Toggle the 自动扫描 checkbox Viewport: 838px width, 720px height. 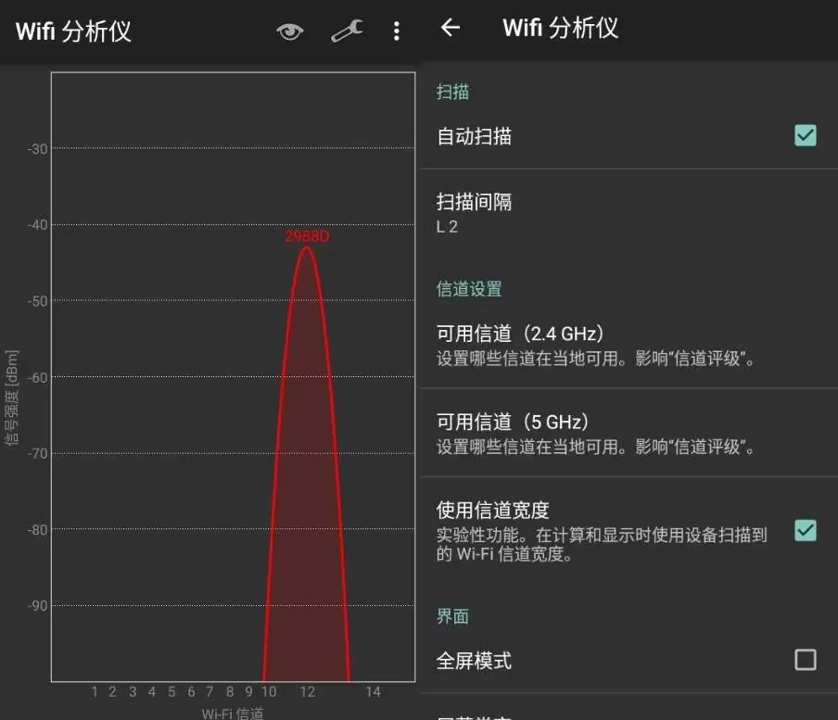[805, 135]
